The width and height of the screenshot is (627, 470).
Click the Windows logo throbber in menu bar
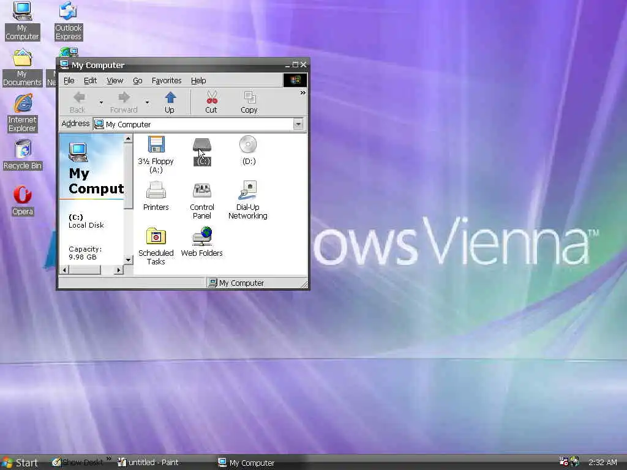[295, 80]
